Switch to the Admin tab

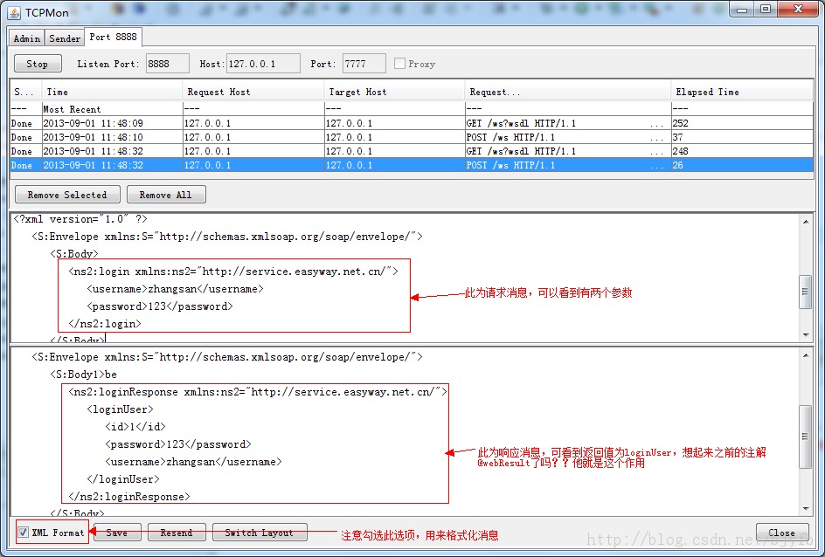(26, 38)
